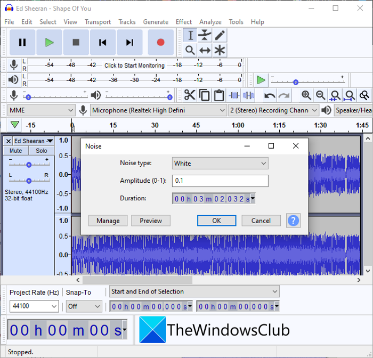Click the Undo arrow icon
This screenshot has width=373, height=358.
(270, 95)
